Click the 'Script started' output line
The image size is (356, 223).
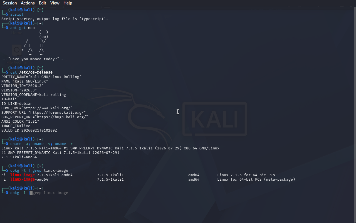coord(55,19)
